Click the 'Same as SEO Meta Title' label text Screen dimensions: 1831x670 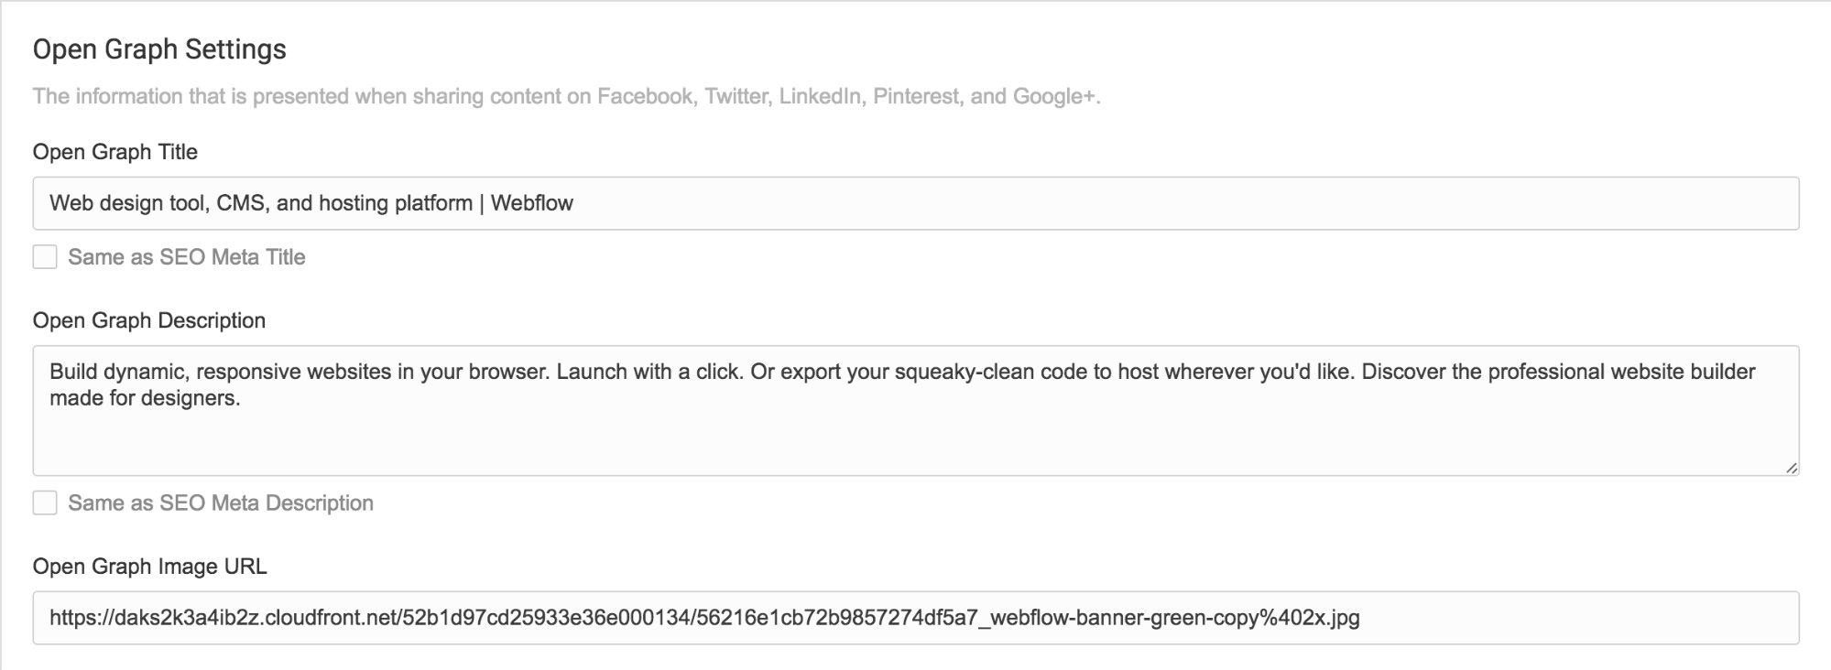(x=187, y=257)
